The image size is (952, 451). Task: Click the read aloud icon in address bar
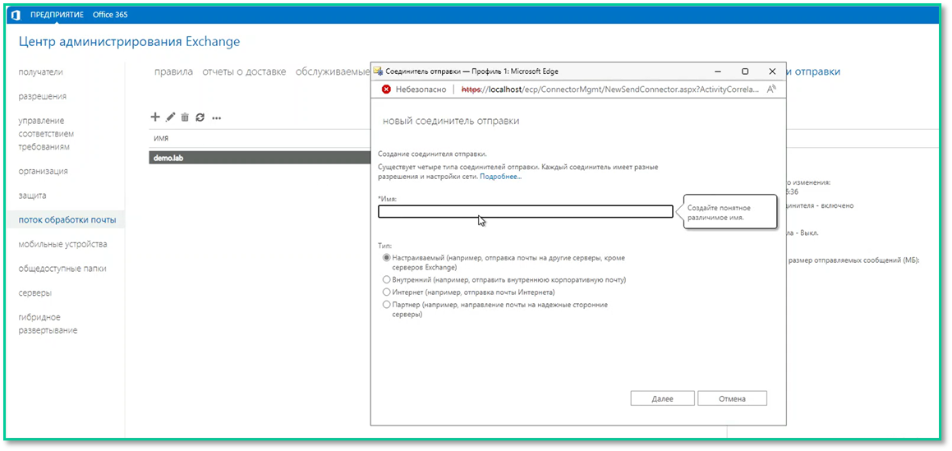771,89
